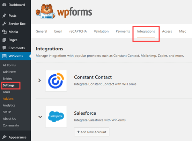Switch to the reCAPTCHA tab
Viewport: 192px width, 141px height.
click(78, 31)
